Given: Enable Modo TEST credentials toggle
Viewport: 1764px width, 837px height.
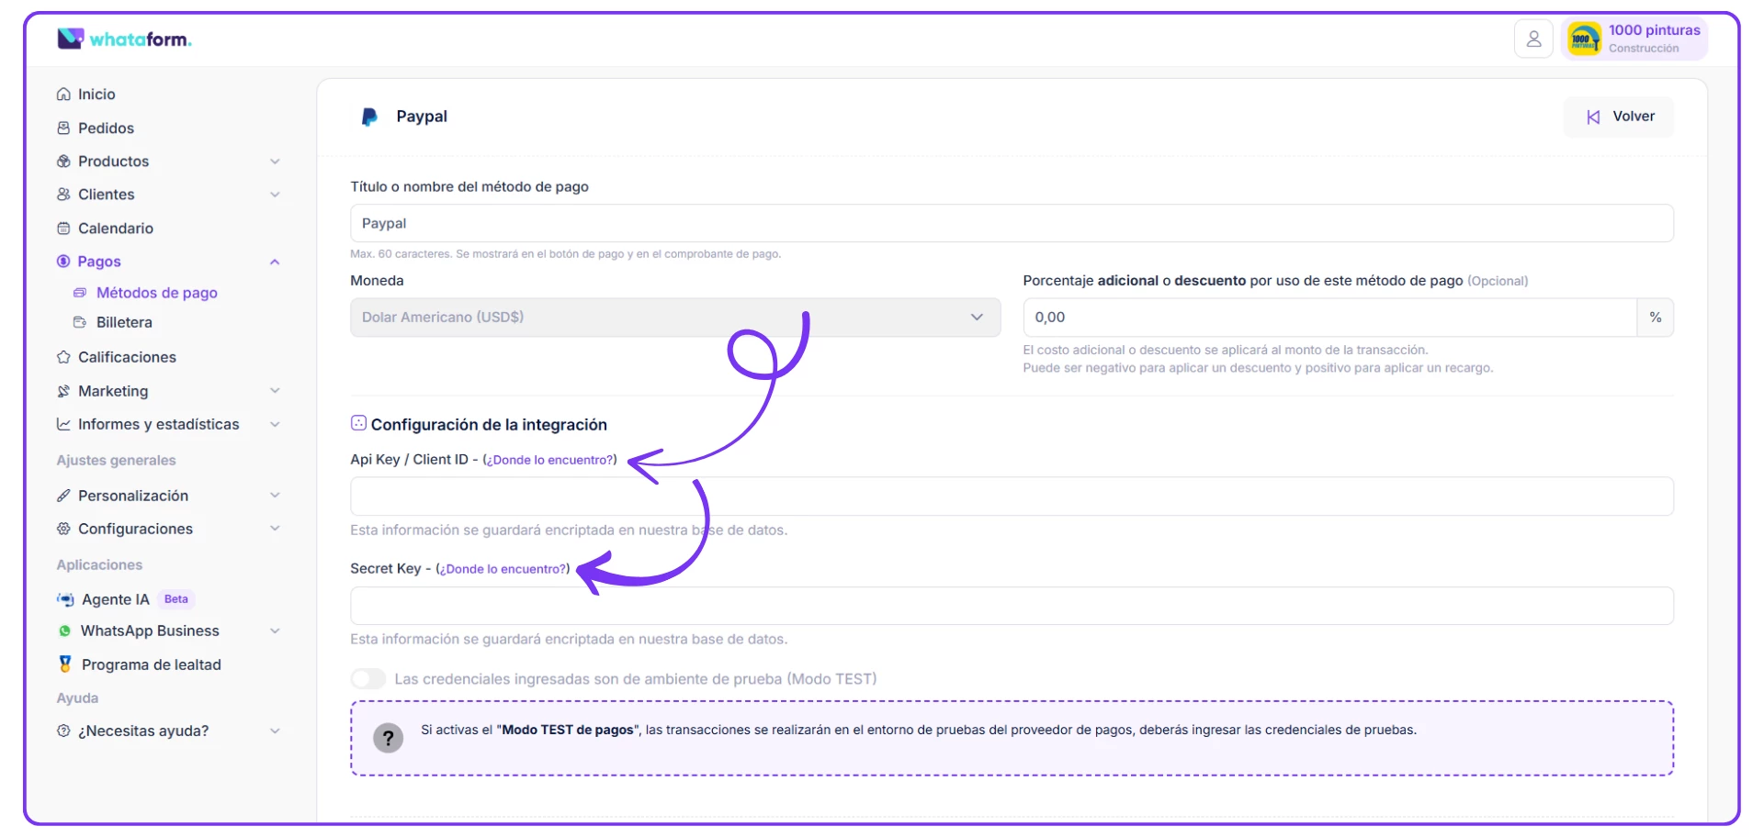Looking at the screenshot, I should click(x=368, y=679).
